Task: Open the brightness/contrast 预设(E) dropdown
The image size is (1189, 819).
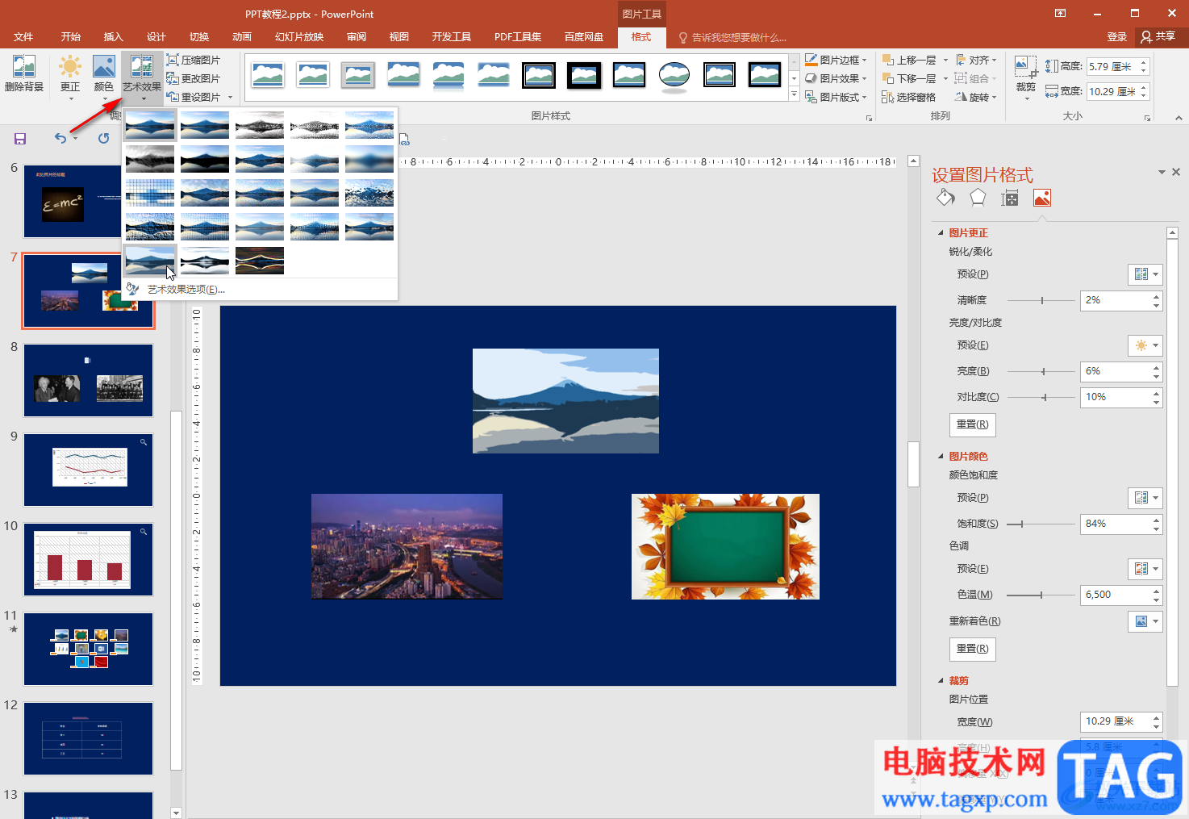Action: coord(1145,345)
